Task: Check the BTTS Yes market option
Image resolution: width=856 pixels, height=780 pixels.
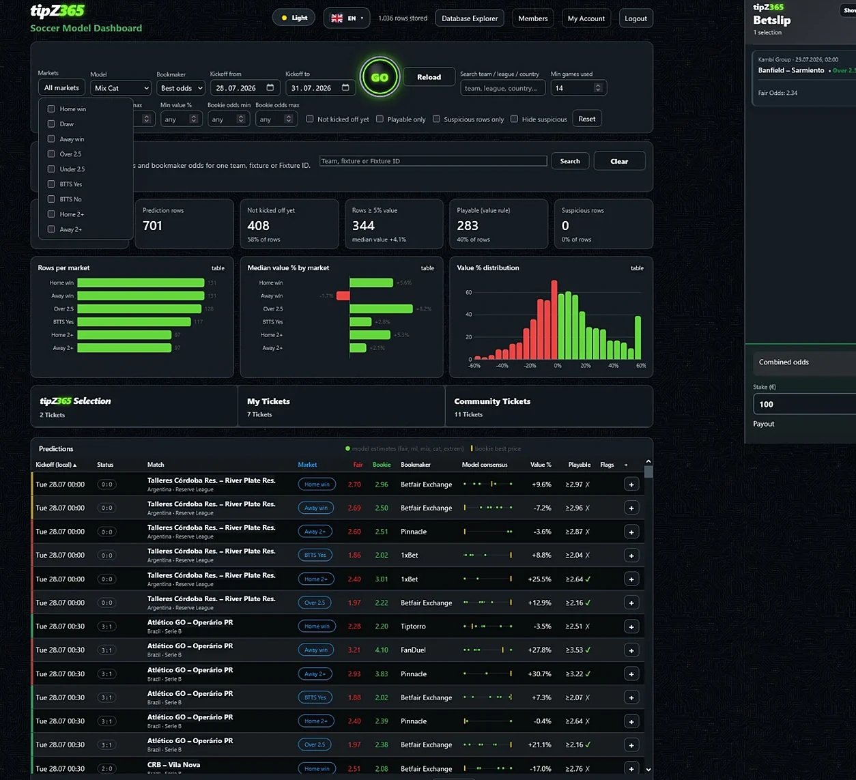Action: point(51,184)
